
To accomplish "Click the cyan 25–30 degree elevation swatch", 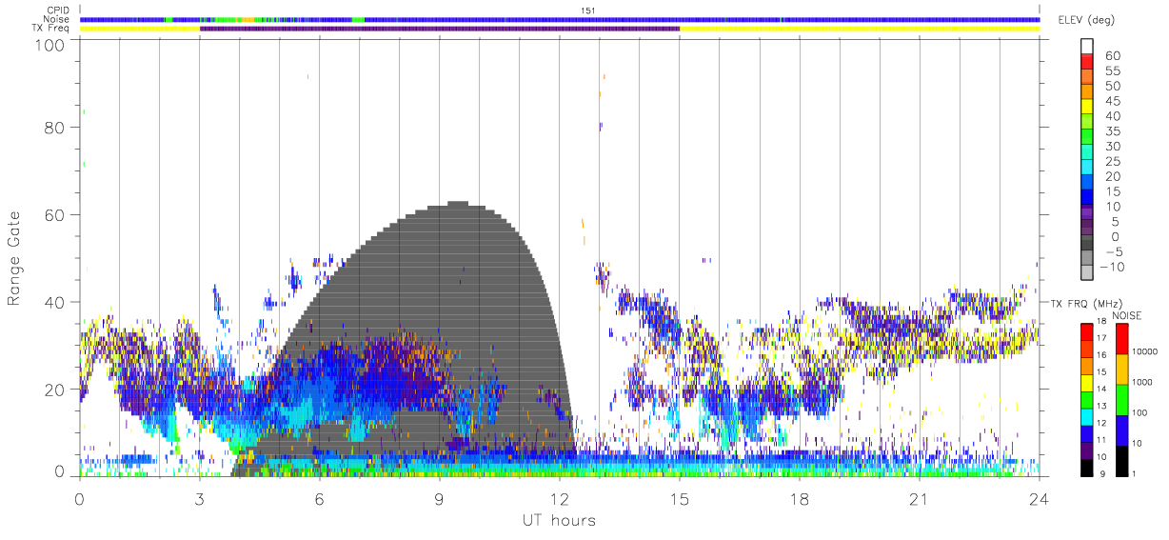I will 1088,153.
